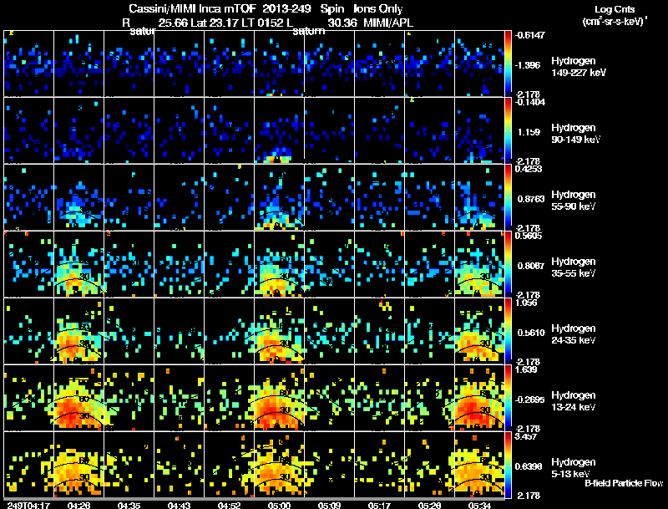Click the '05:34' time axis label
The height and width of the screenshot is (509, 668).
pos(479,505)
